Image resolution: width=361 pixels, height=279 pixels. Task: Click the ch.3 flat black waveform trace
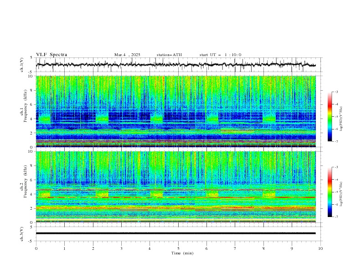pyautogui.click(x=175, y=233)
